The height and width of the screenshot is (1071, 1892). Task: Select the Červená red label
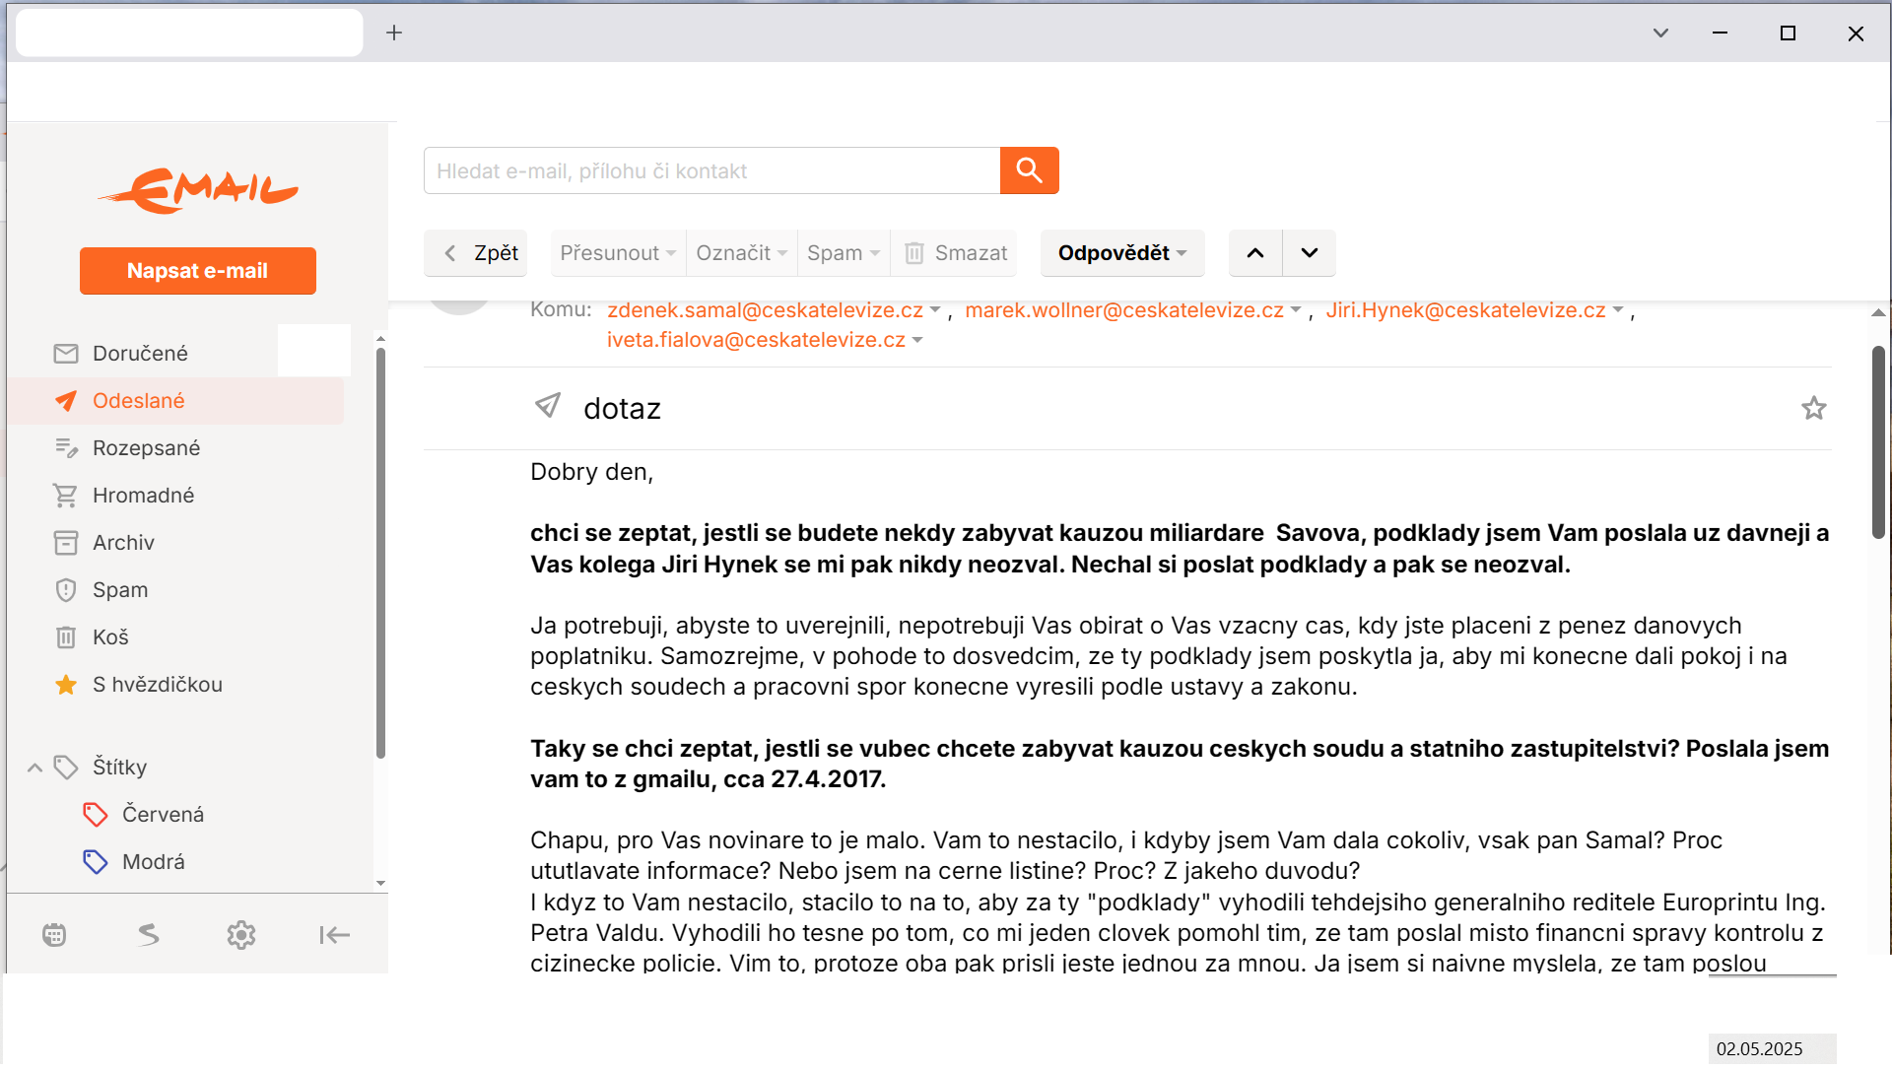163,814
